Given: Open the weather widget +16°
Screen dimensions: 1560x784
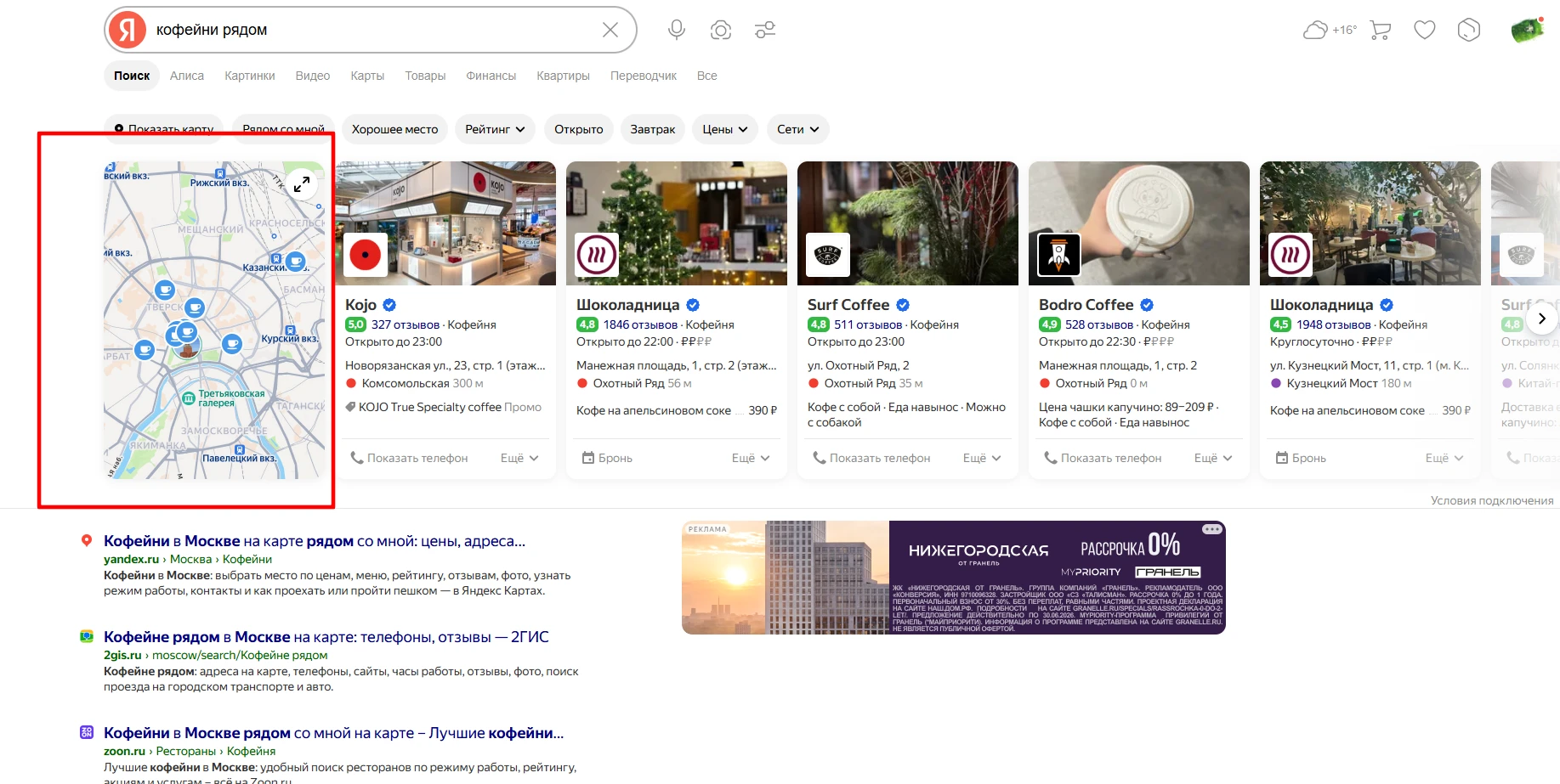Looking at the screenshot, I should click(1330, 30).
